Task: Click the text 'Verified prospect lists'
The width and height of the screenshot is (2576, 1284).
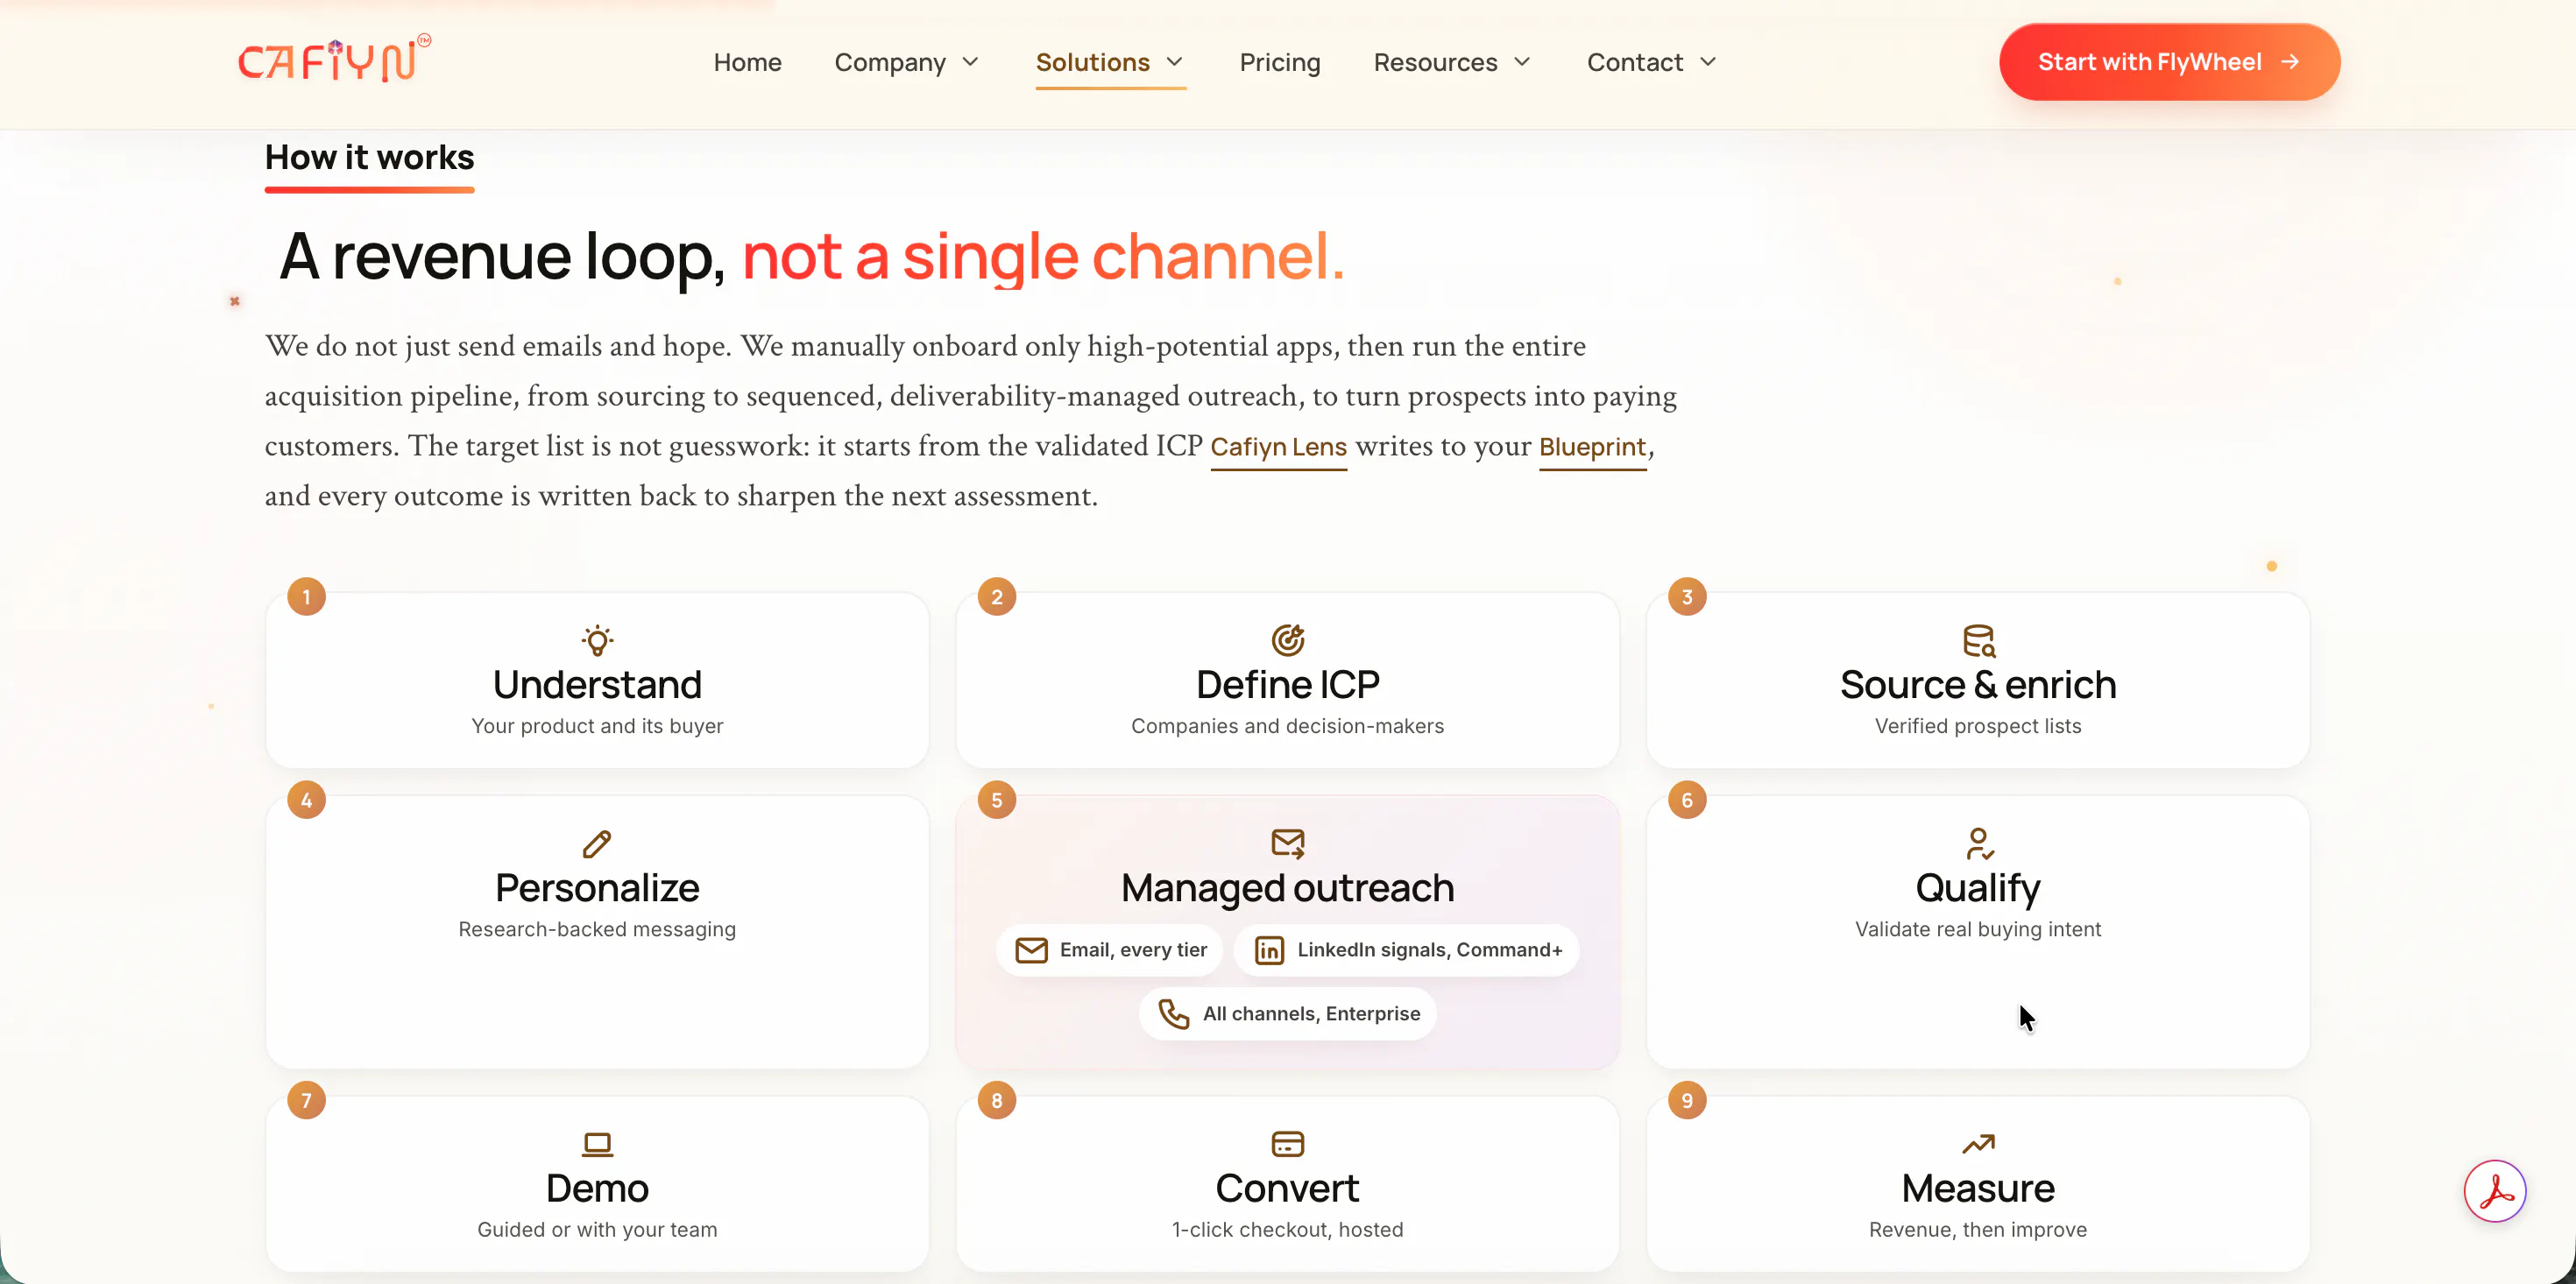Action: tap(1978, 726)
